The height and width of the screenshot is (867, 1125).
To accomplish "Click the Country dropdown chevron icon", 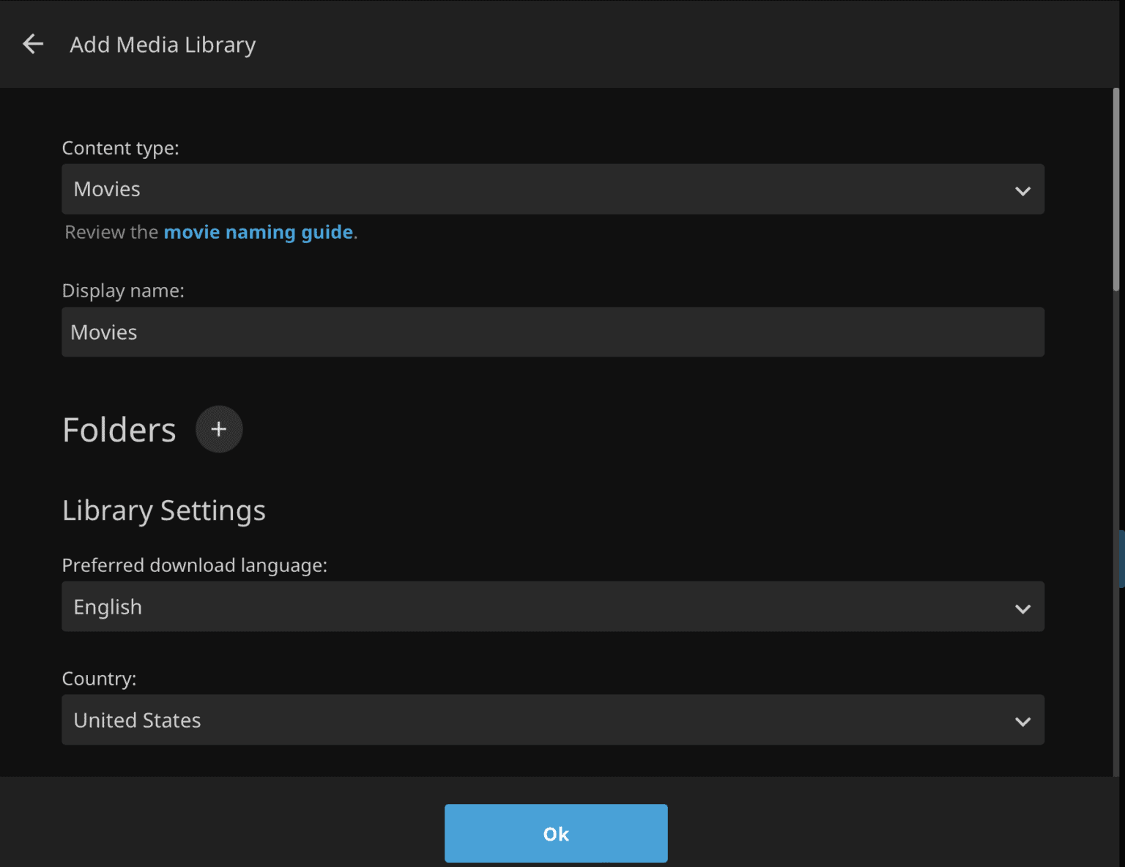I will click(1022, 721).
